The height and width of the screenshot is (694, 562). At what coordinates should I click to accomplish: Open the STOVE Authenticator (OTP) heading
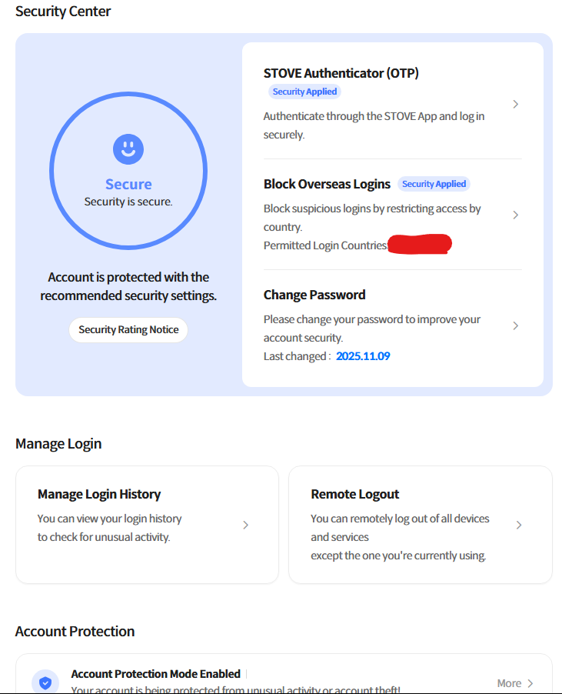click(341, 74)
